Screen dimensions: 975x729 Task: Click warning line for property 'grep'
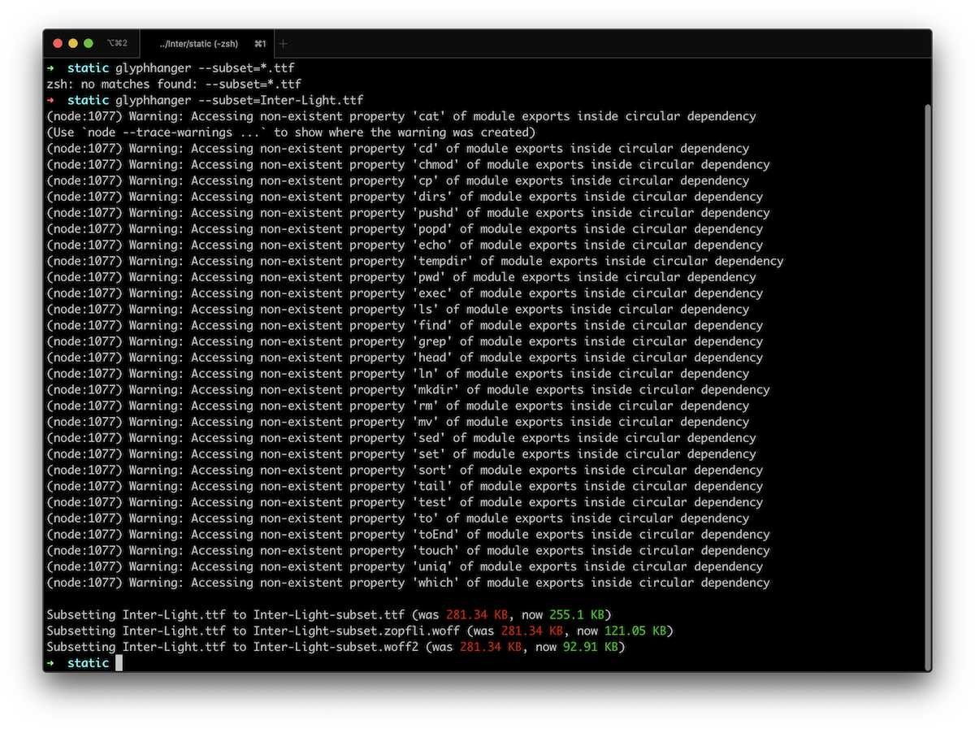405,341
